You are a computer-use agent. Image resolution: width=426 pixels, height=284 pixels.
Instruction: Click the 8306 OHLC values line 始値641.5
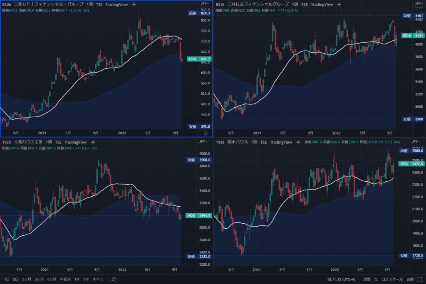[45, 10]
